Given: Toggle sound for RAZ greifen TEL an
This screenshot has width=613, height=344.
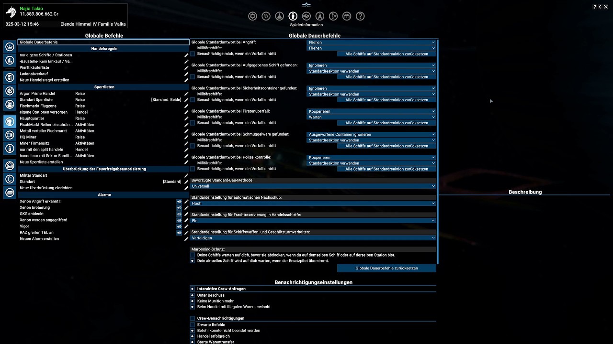Looking at the screenshot, I should [x=179, y=233].
